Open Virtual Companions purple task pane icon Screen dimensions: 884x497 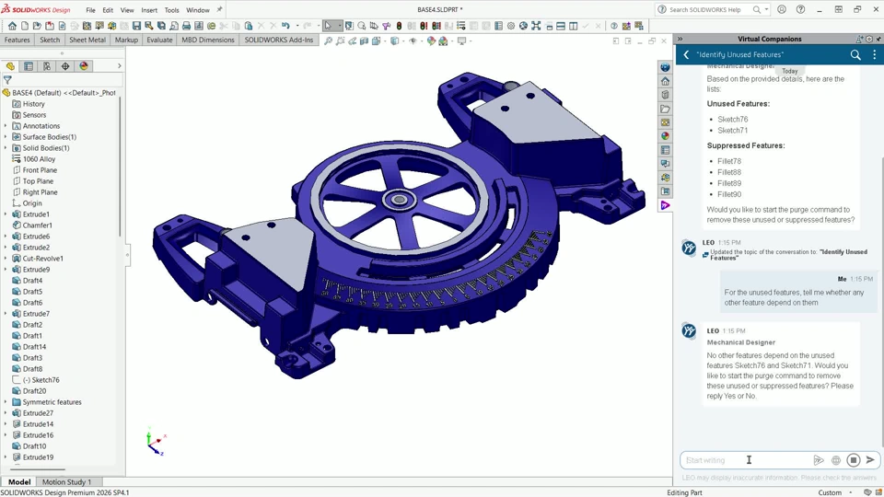[x=665, y=205]
